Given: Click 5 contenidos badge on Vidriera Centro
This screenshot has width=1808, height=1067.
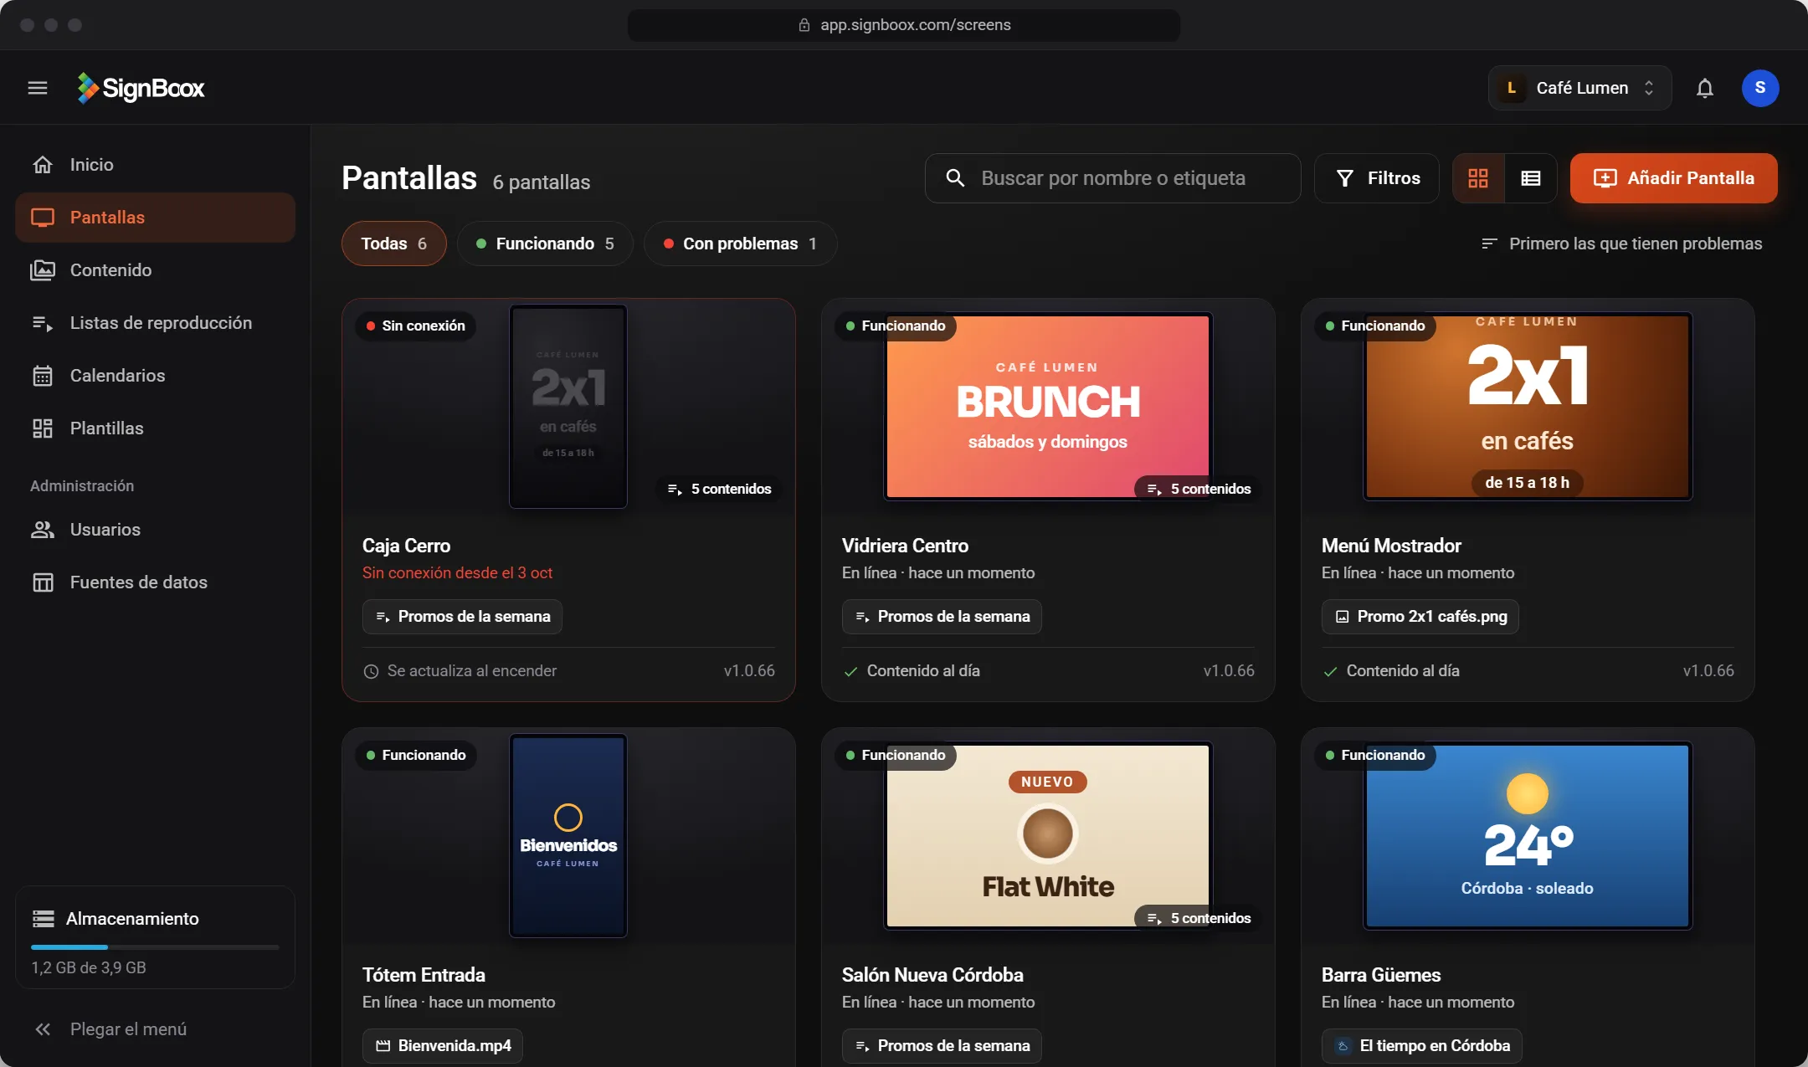Looking at the screenshot, I should tap(1199, 489).
